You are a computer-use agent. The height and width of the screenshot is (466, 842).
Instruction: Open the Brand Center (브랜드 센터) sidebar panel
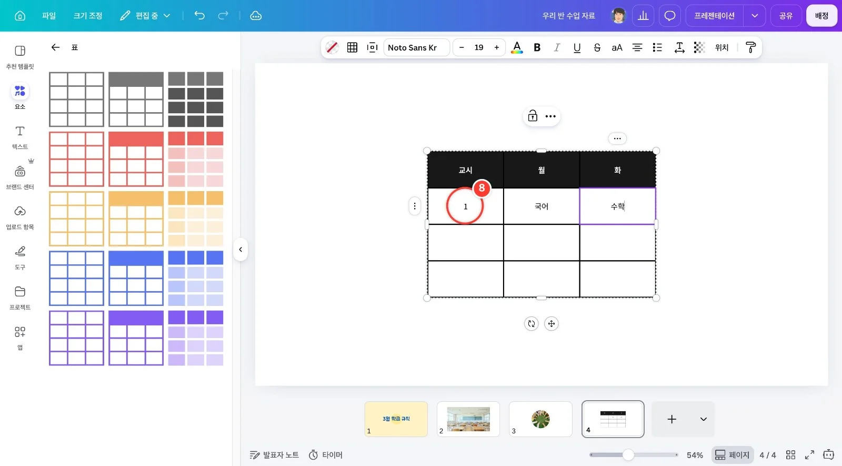coord(20,176)
